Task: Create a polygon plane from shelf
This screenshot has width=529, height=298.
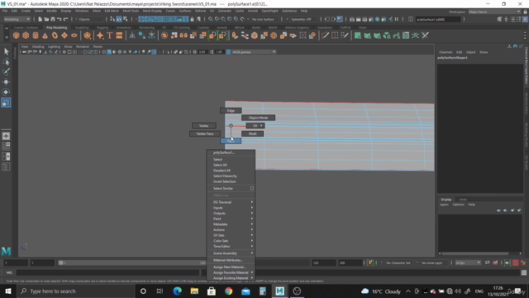Action: click(64, 36)
